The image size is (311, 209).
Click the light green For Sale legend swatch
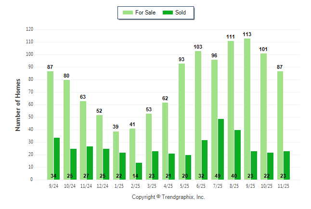pyautogui.click(x=129, y=13)
